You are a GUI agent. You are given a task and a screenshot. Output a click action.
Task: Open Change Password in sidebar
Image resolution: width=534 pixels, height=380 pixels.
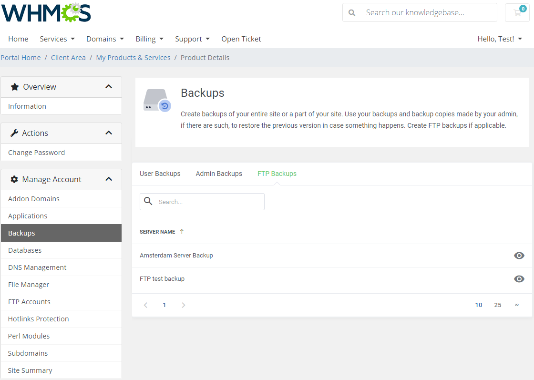point(62,153)
